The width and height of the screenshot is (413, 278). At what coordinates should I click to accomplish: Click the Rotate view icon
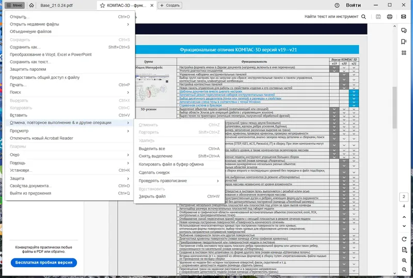point(404,239)
